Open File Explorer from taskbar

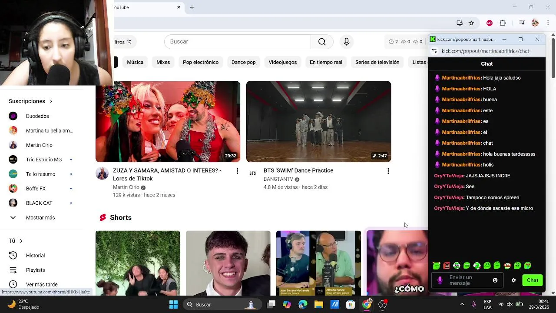coord(319,304)
